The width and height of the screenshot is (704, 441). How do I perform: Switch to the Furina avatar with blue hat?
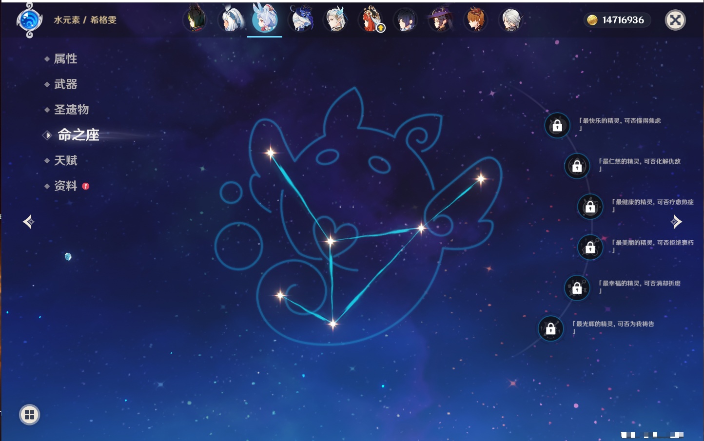click(x=301, y=19)
